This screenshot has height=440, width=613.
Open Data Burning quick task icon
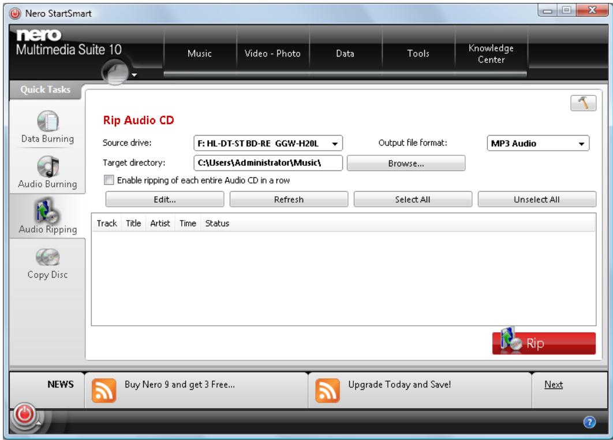[x=48, y=121]
